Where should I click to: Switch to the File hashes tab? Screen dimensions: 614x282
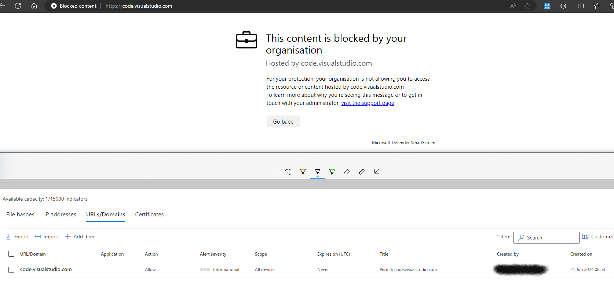coord(20,215)
